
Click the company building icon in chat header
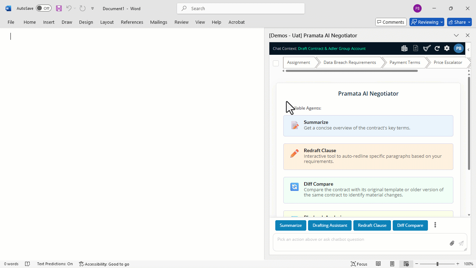tap(404, 49)
